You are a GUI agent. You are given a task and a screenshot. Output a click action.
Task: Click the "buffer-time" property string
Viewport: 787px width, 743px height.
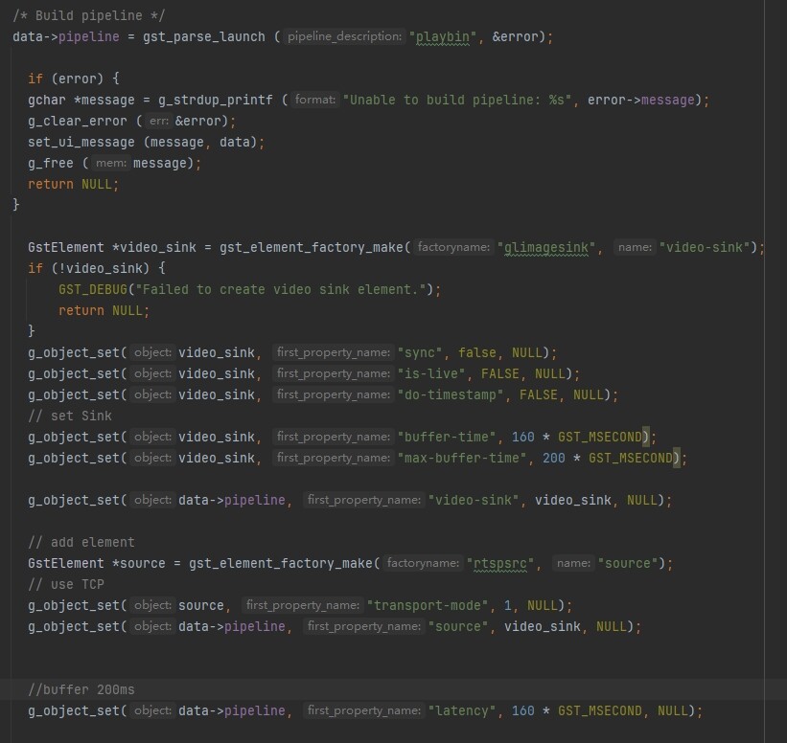tap(447, 437)
